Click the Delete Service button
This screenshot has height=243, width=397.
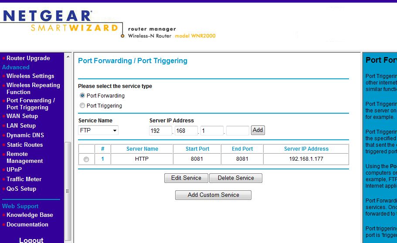tap(236, 178)
